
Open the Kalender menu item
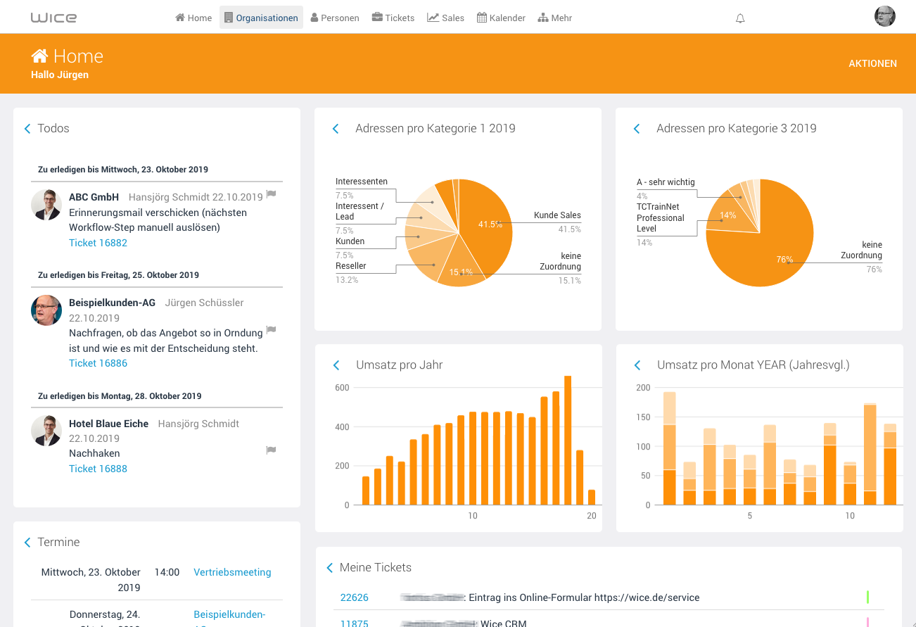(501, 18)
